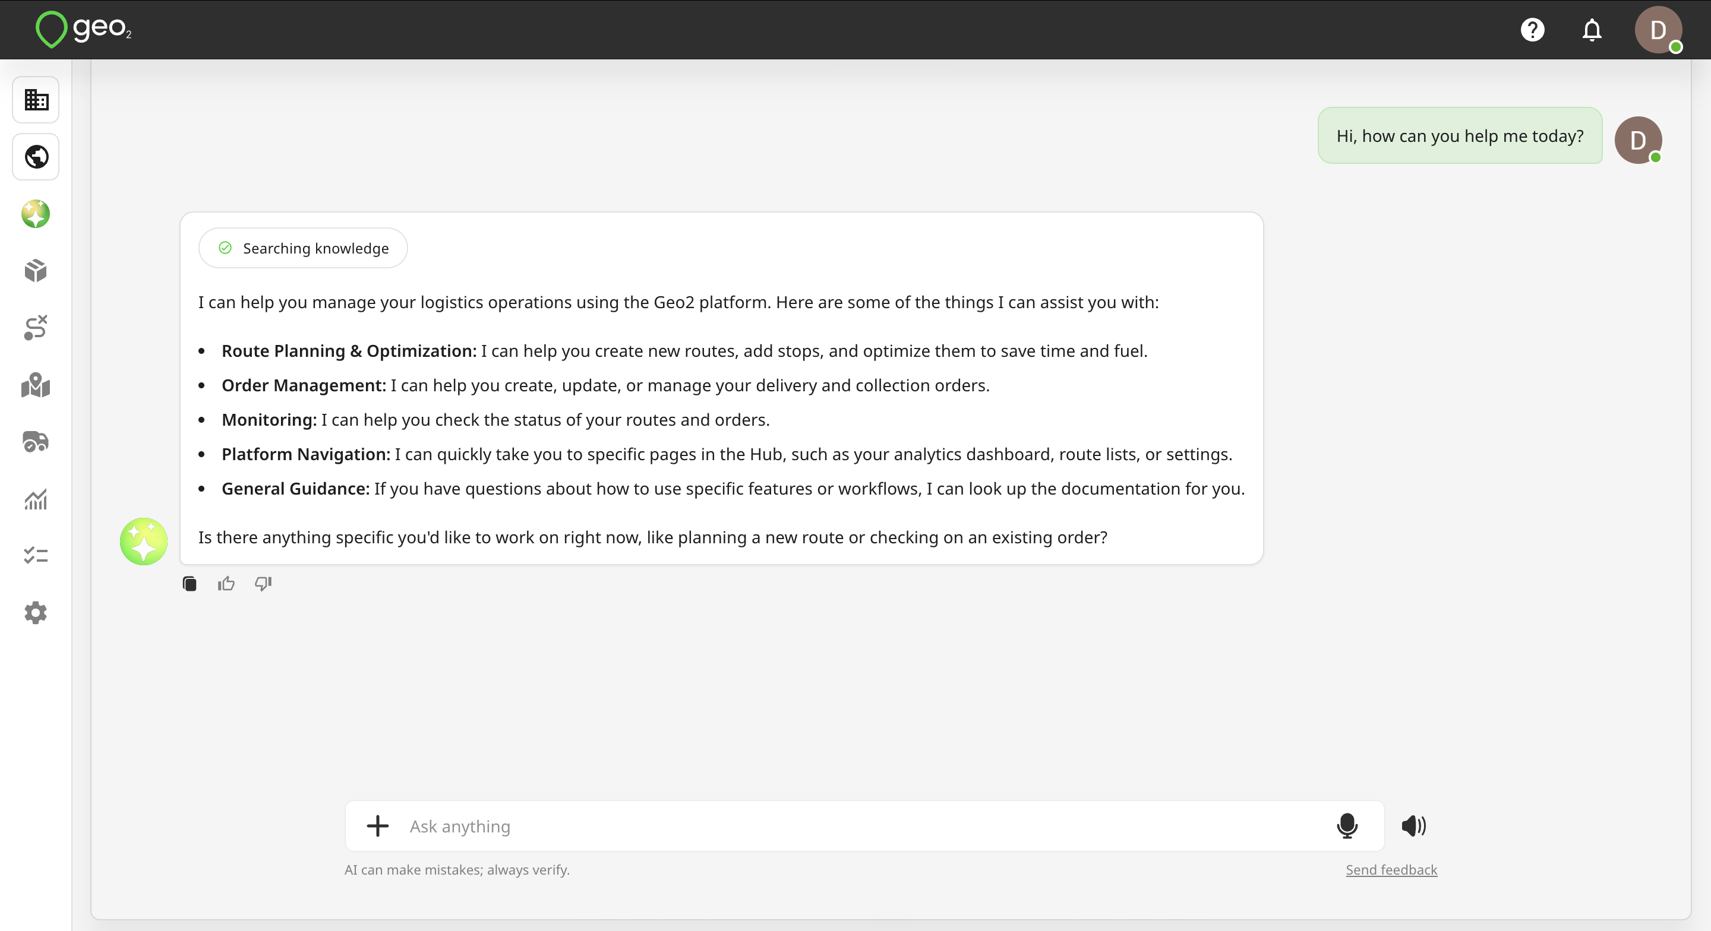Open the analytics chart sidebar icon
Image resolution: width=1711 pixels, height=931 pixels.
(x=36, y=499)
